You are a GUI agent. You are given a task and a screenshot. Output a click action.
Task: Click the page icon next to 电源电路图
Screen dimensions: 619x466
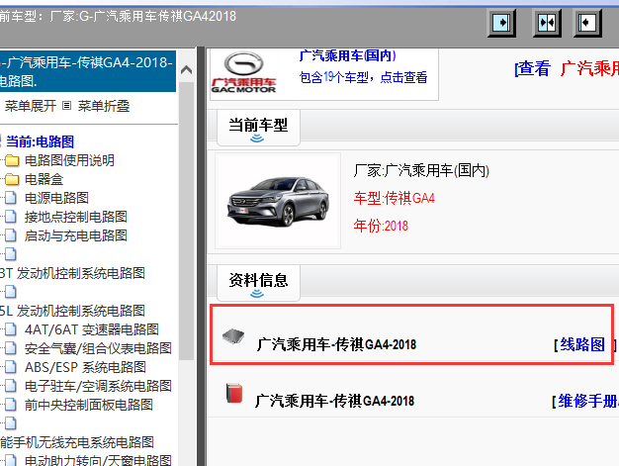click(11, 198)
